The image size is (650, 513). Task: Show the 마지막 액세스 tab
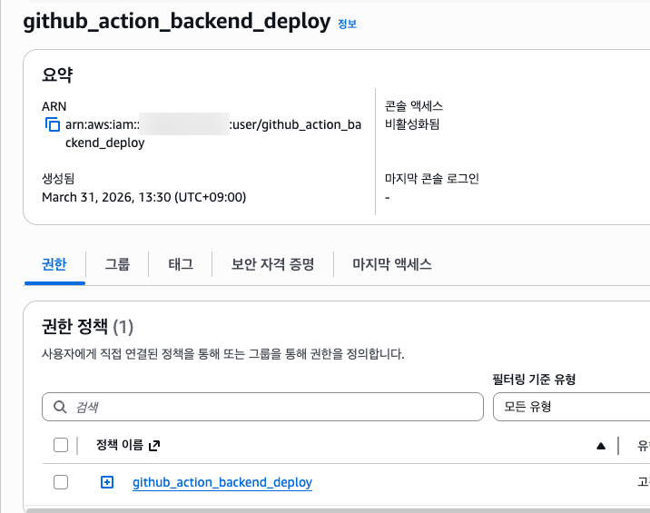(391, 264)
